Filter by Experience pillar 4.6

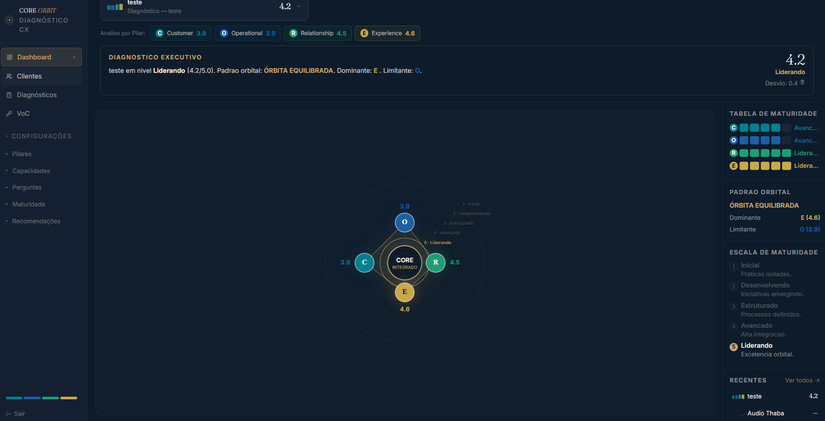(387, 33)
